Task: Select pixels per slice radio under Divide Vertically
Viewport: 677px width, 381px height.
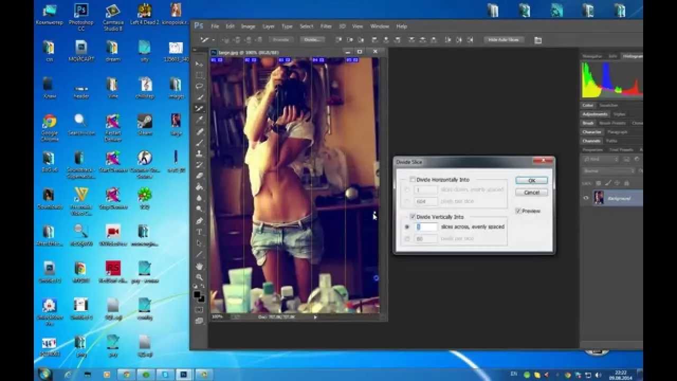Action: (x=407, y=239)
